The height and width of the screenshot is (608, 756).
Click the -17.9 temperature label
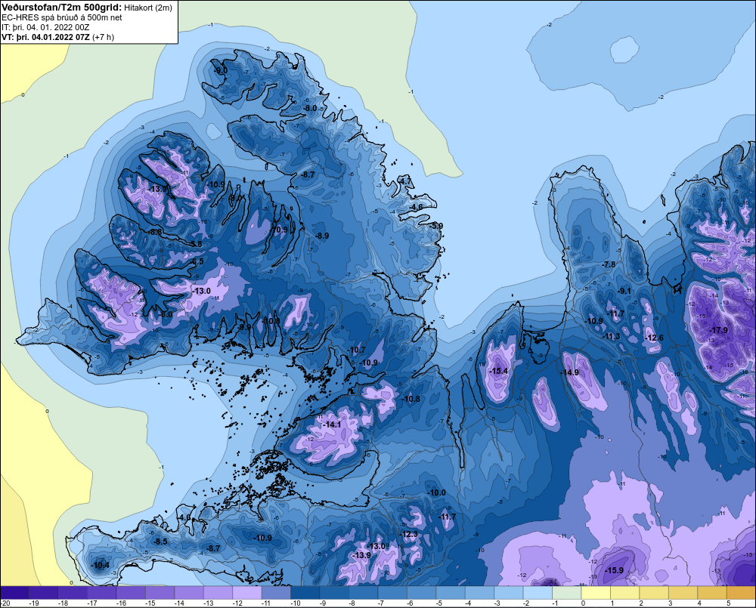718,330
